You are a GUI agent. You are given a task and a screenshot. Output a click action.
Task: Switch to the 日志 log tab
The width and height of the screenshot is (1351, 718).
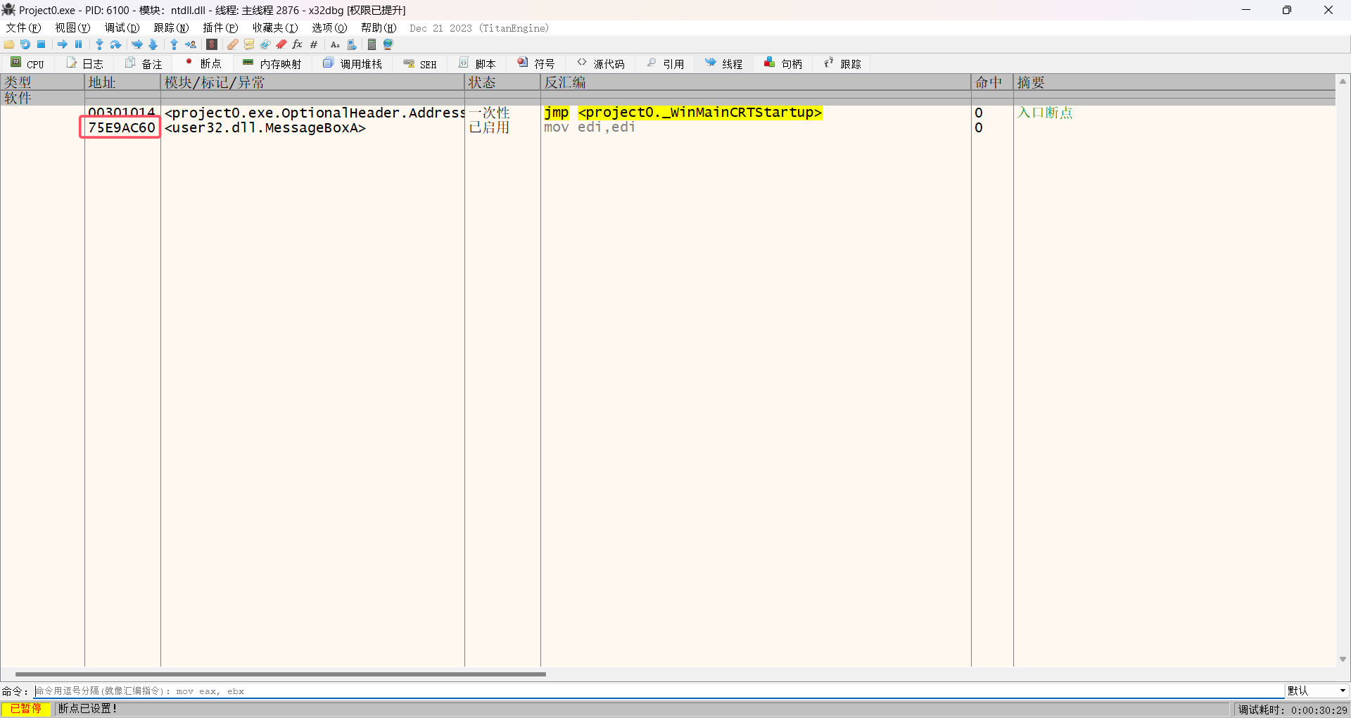tap(85, 63)
